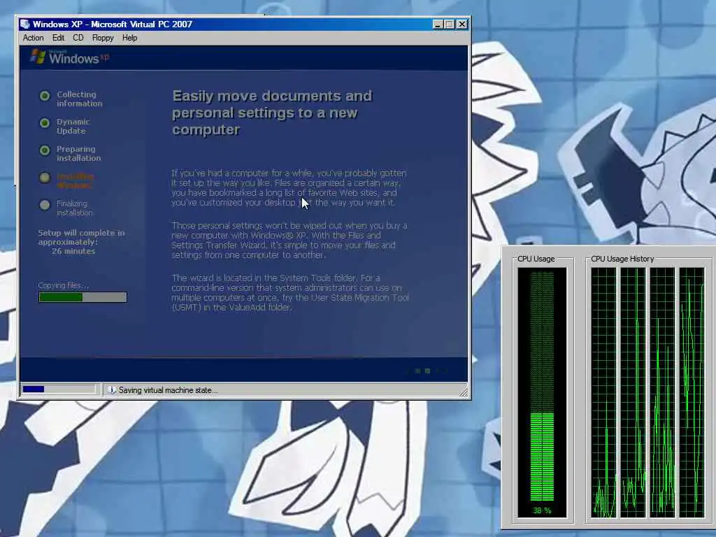Viewport: 716px width, 537px height.
Task: Click the Windows XP logo in setup
Action: (x=70, y=57)
